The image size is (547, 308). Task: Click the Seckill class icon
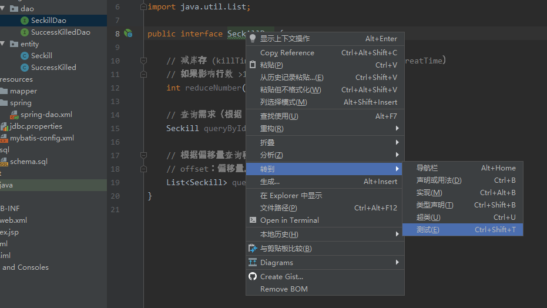coord(25,56)
